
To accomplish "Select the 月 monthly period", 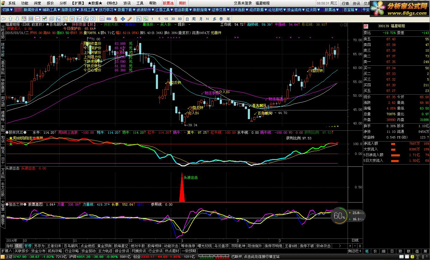I will tap(201, 19).
